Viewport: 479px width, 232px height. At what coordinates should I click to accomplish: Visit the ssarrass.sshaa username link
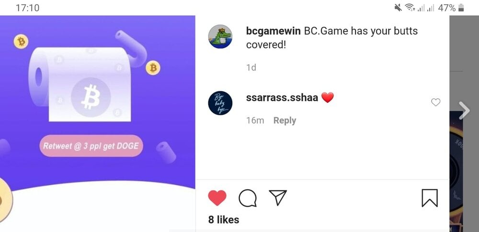[282, 98]
